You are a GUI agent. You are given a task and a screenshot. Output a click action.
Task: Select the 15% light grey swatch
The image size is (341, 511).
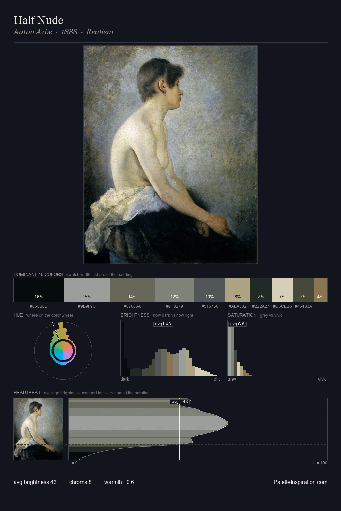pos(87,290)
